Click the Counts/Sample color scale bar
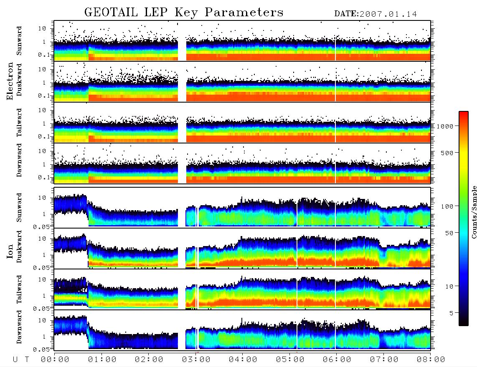 464,219
